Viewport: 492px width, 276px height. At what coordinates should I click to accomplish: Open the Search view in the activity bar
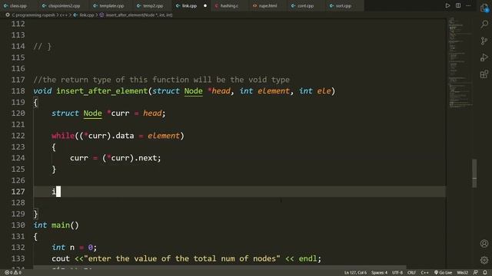click(484, 24)
